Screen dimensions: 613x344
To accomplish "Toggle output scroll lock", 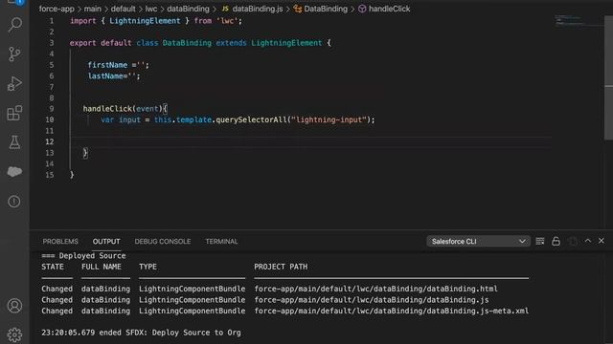I will [x=556, y=241].
